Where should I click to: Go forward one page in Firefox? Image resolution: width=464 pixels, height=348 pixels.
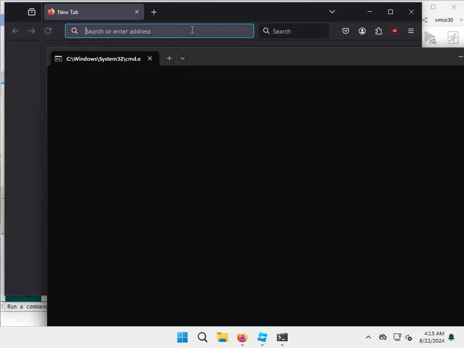(x=31, y=31)
